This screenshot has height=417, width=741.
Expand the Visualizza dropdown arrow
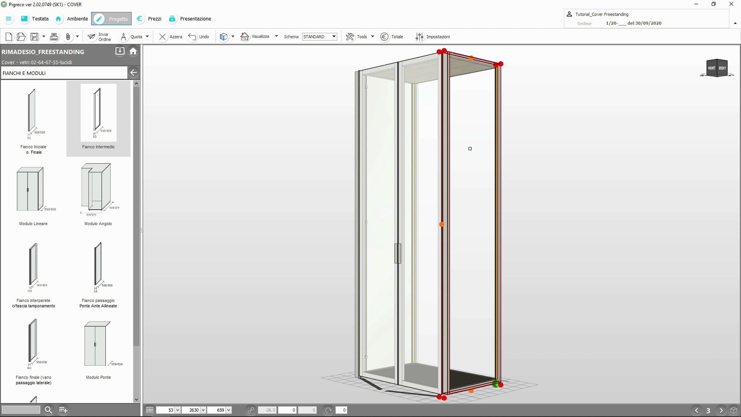point(276,36)
